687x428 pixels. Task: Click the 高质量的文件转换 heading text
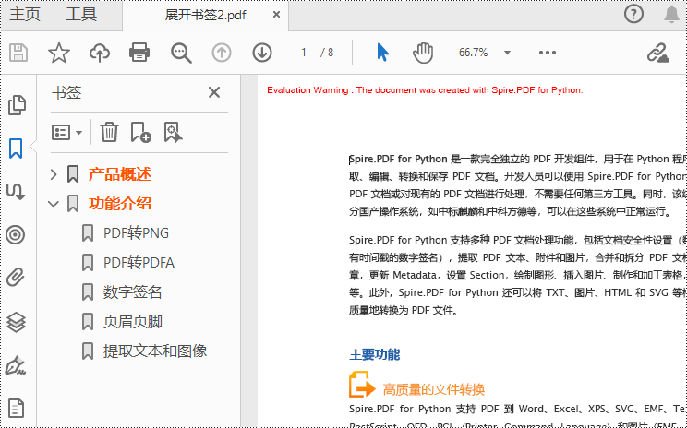[434, 389]
